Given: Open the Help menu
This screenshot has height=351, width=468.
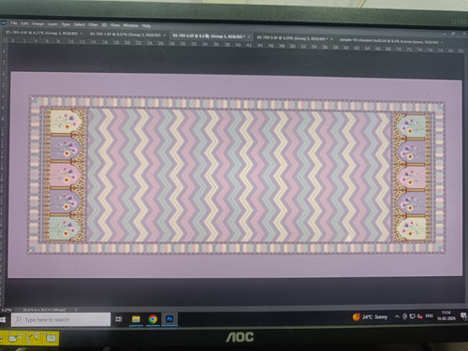Looking at the screenshot, I should coord(146,25).
